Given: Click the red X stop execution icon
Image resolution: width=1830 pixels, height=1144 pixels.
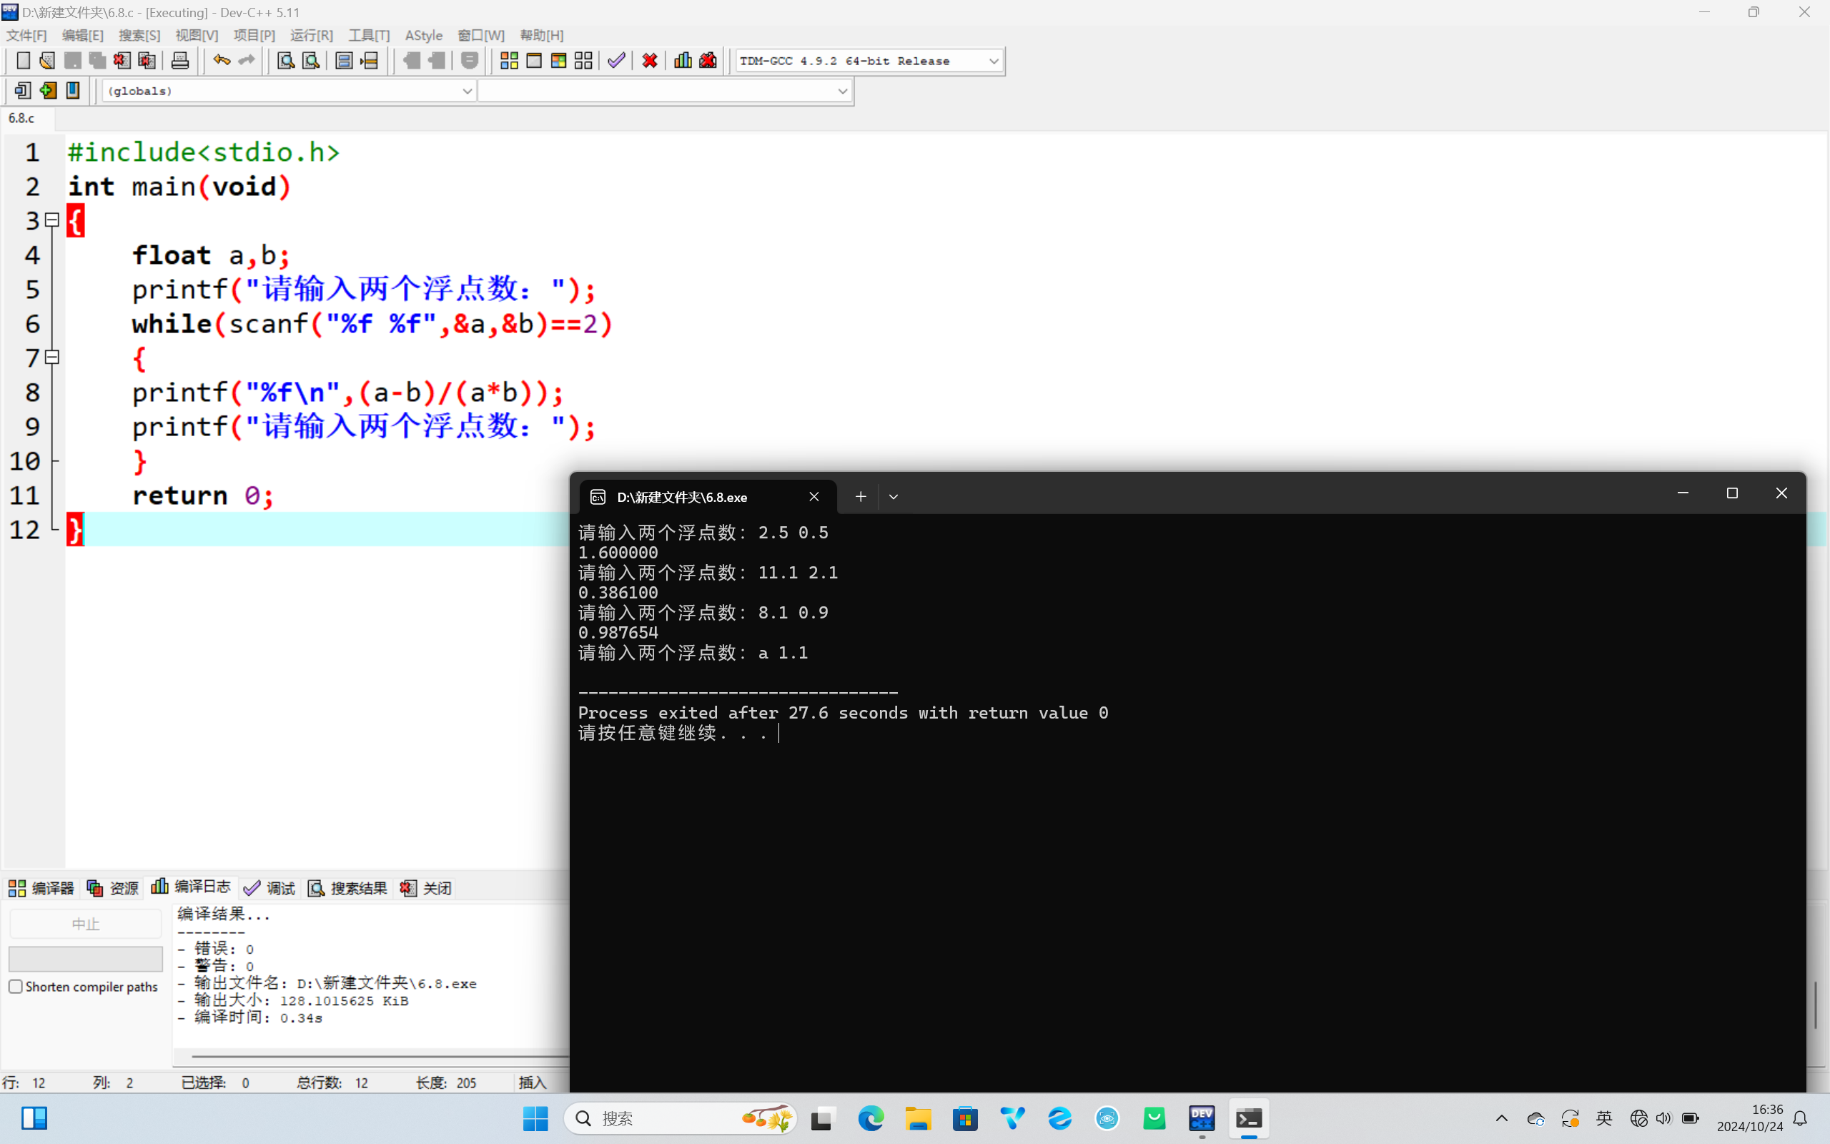Looking at the screenshot, I should (650, 61).
